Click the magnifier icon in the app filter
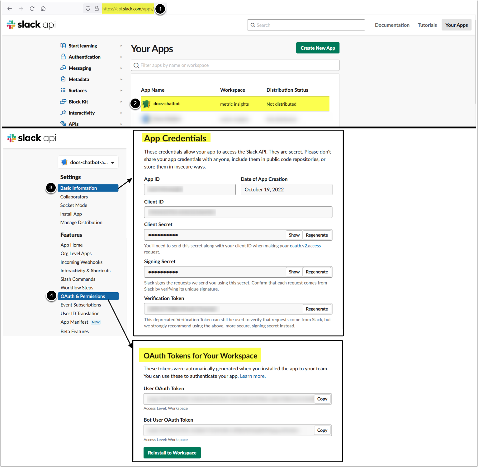The height and width of the screenshot is (467, 478). (136, 65)
